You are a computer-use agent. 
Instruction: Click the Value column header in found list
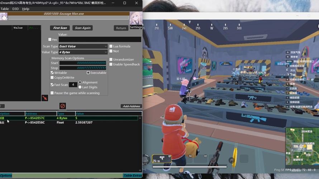[20, 28]
